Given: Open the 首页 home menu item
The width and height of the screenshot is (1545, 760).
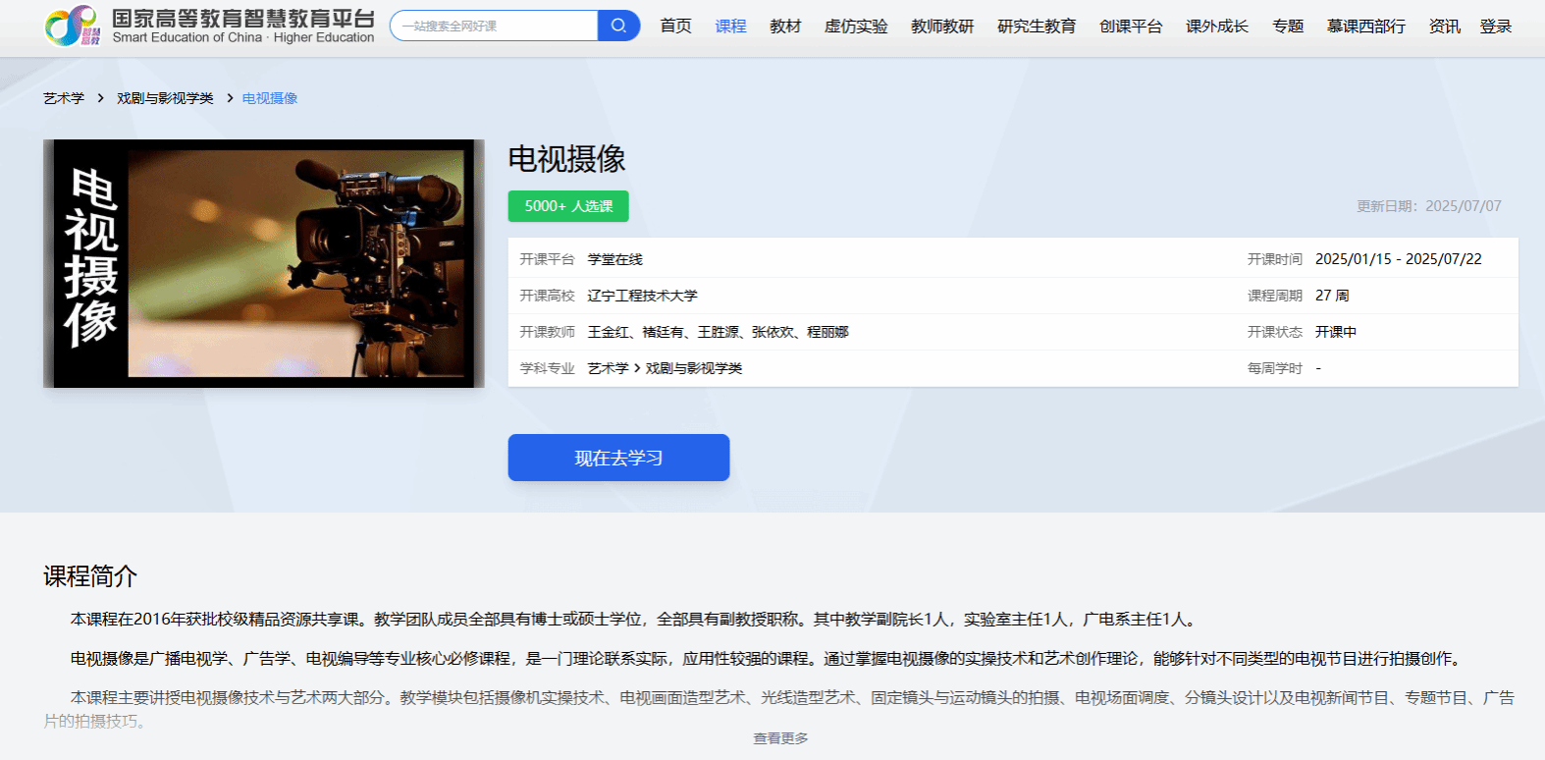Looking at the screenshot, I should (x=675, y=27).
